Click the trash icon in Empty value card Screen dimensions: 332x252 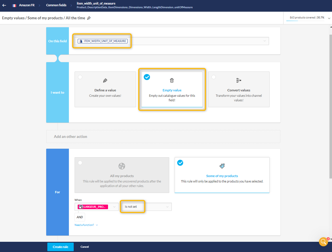coord(172,80)
